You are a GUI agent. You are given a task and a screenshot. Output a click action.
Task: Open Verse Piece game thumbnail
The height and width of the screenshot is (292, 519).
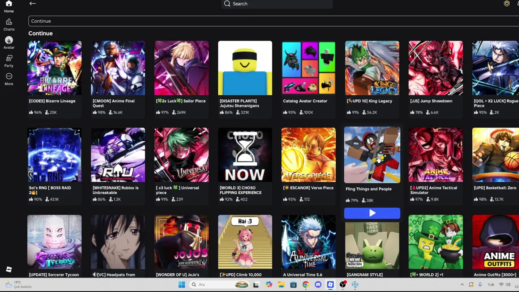coord(309,155)
